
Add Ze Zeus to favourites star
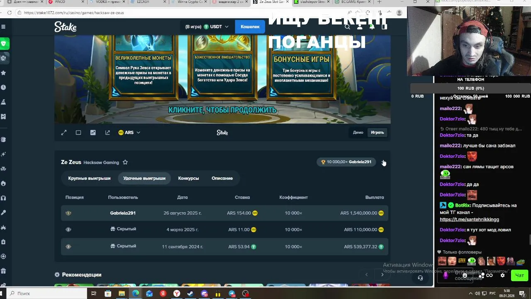(x=125, y=162)
